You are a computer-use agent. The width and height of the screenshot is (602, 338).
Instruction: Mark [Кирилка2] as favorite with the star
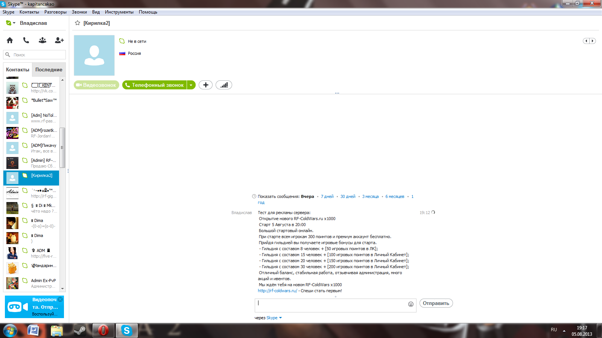coord(78,23)
